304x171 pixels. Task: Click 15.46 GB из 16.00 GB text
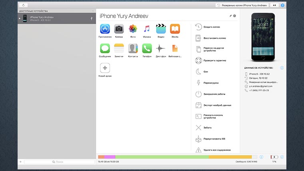pyautogui.click(x=108, y=162)
